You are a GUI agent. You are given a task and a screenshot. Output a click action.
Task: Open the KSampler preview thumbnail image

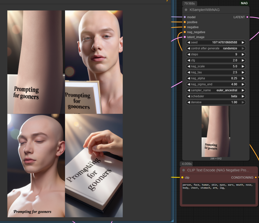[216, 131]
